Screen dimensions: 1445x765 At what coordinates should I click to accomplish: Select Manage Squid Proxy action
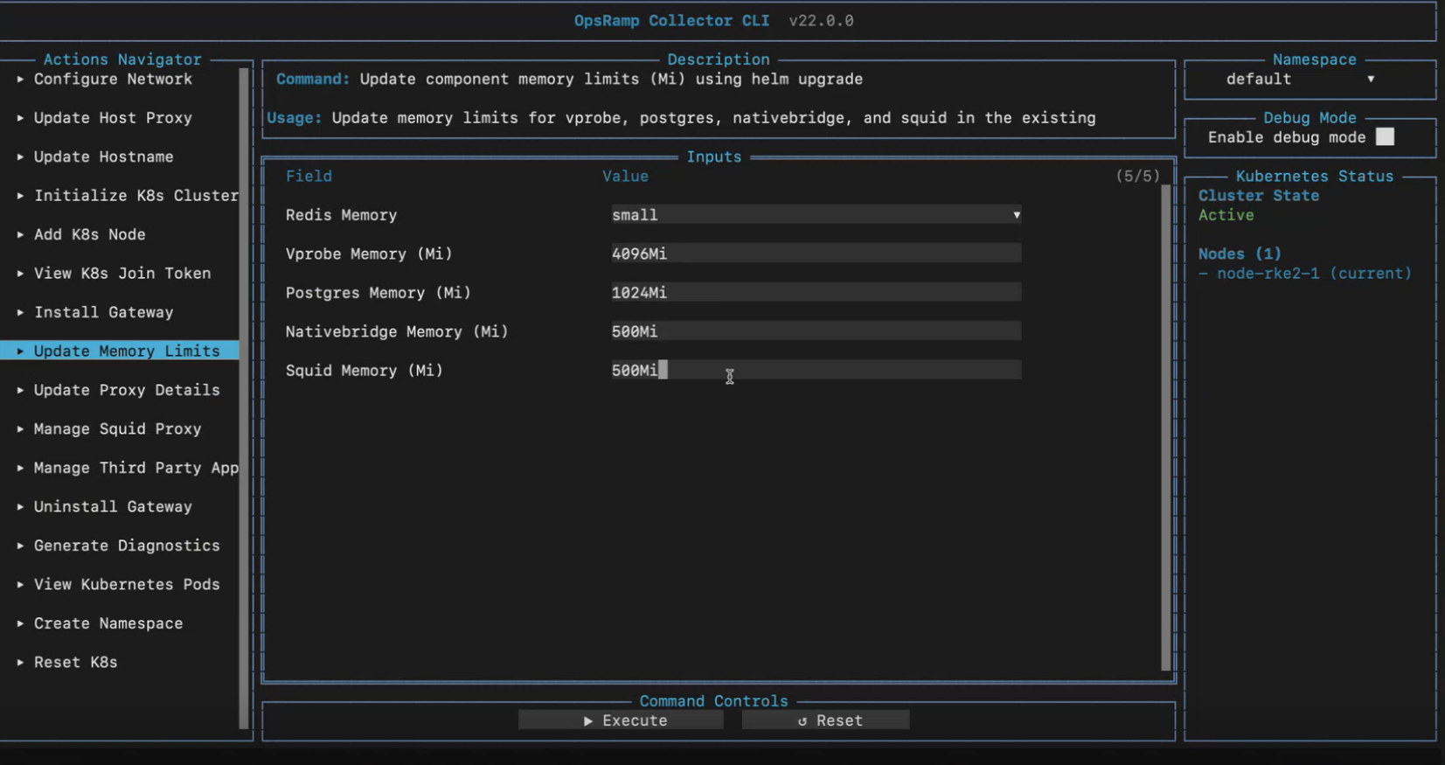(118, 429)
